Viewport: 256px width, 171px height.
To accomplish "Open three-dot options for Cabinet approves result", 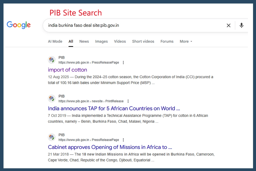I will point(123,140).
